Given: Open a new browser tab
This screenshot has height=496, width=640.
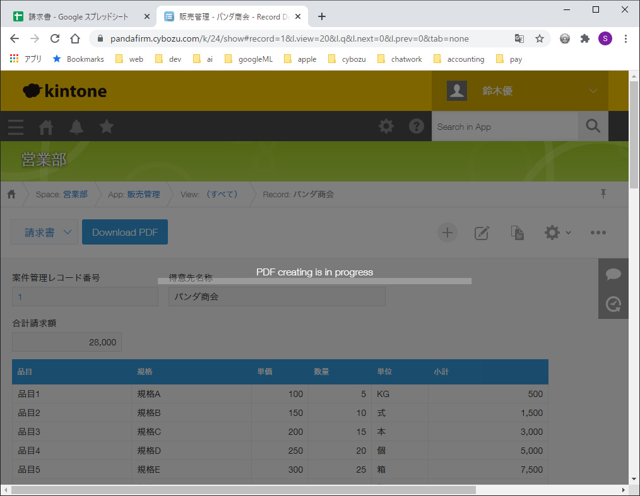Looking at the screenshot, I should (x=322, y=17).
